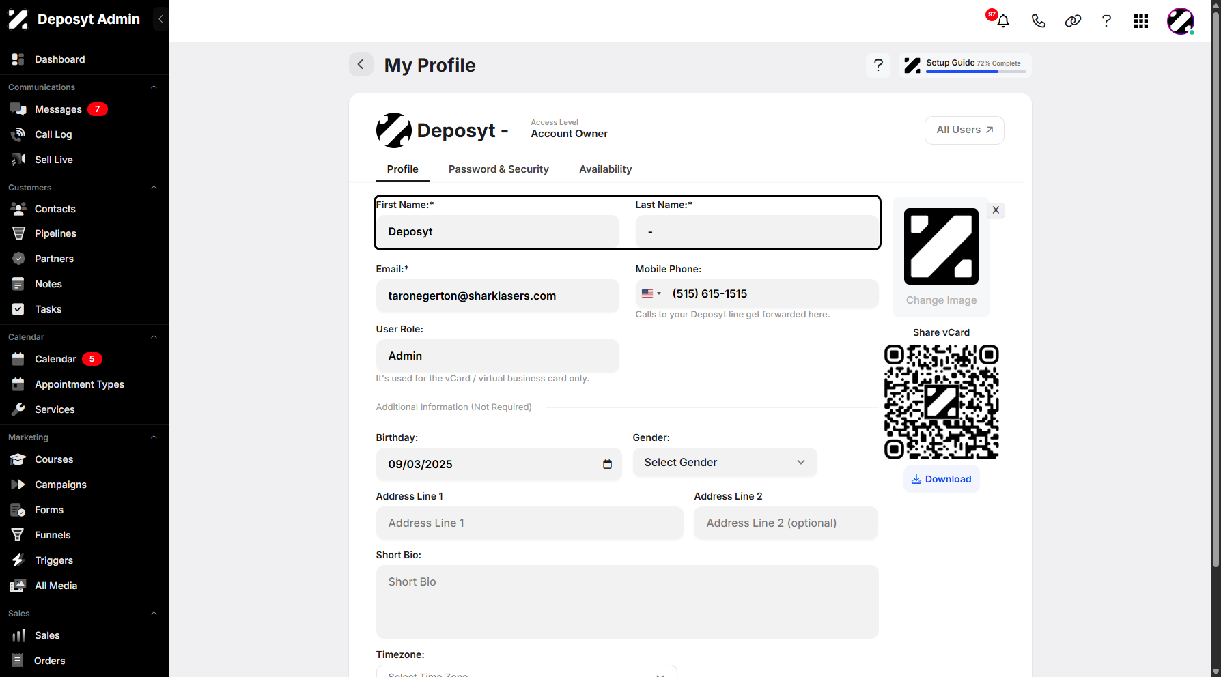
Task: Collapse the sidebar with the chevron
Action: pos(160,19)
